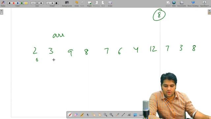Select the Capture screen tool

click(x=135, y=115)
